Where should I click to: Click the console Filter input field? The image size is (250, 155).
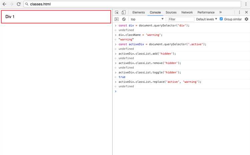(x=180, y=19)
